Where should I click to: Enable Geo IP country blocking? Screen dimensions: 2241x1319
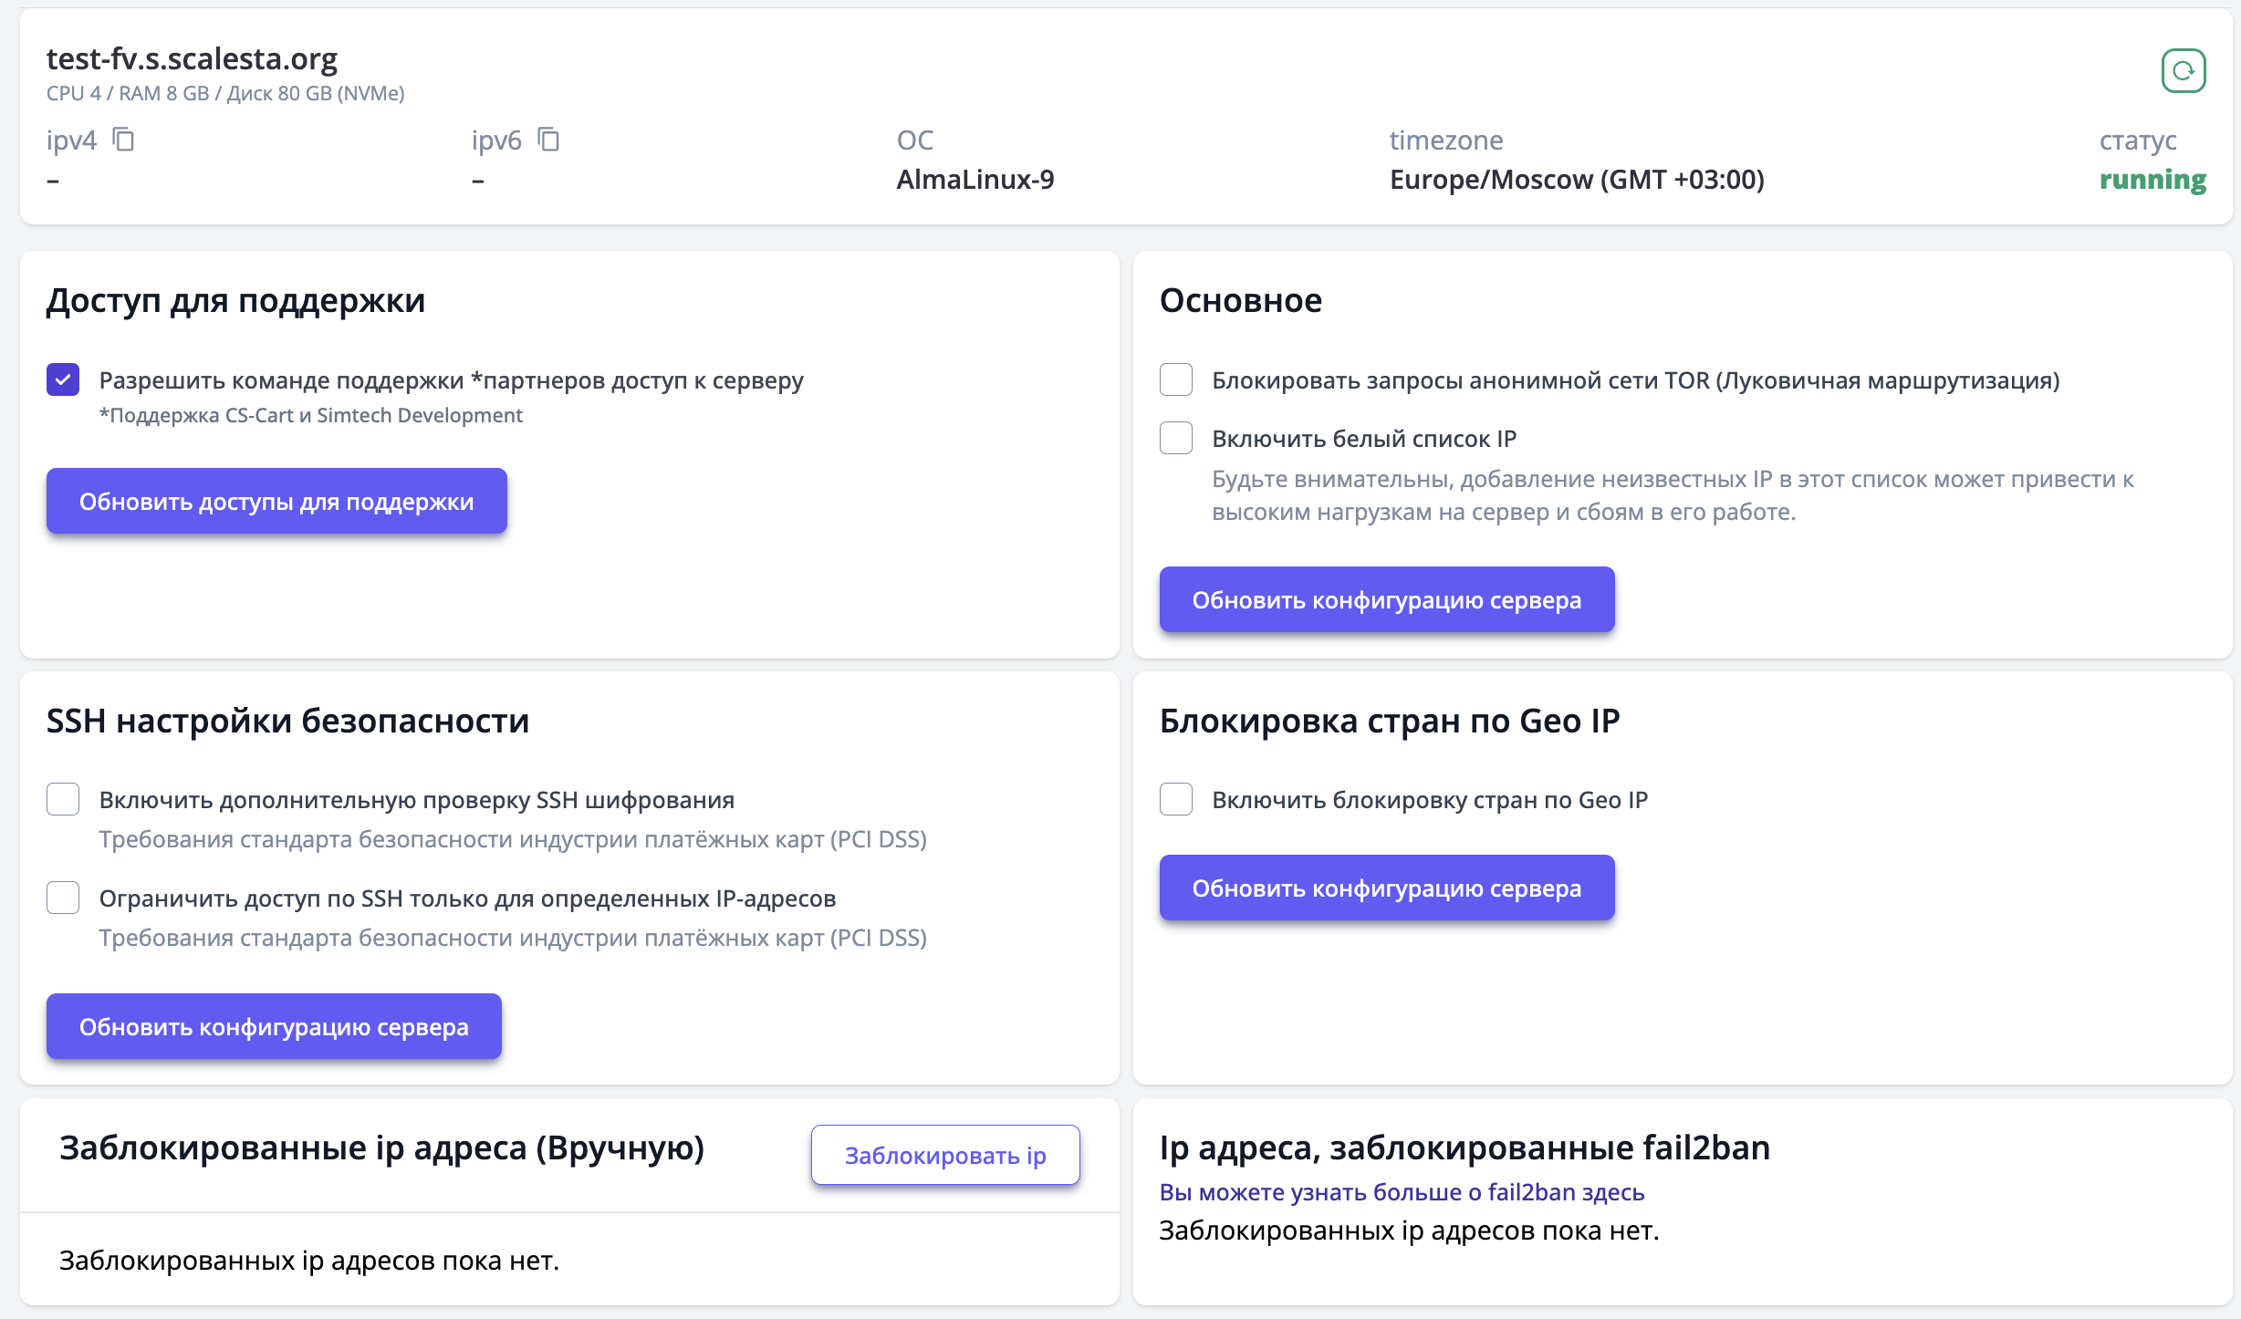tap(1175, 799)
